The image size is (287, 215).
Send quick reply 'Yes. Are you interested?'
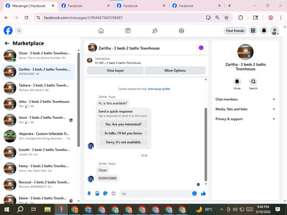[x=123, y=124]
